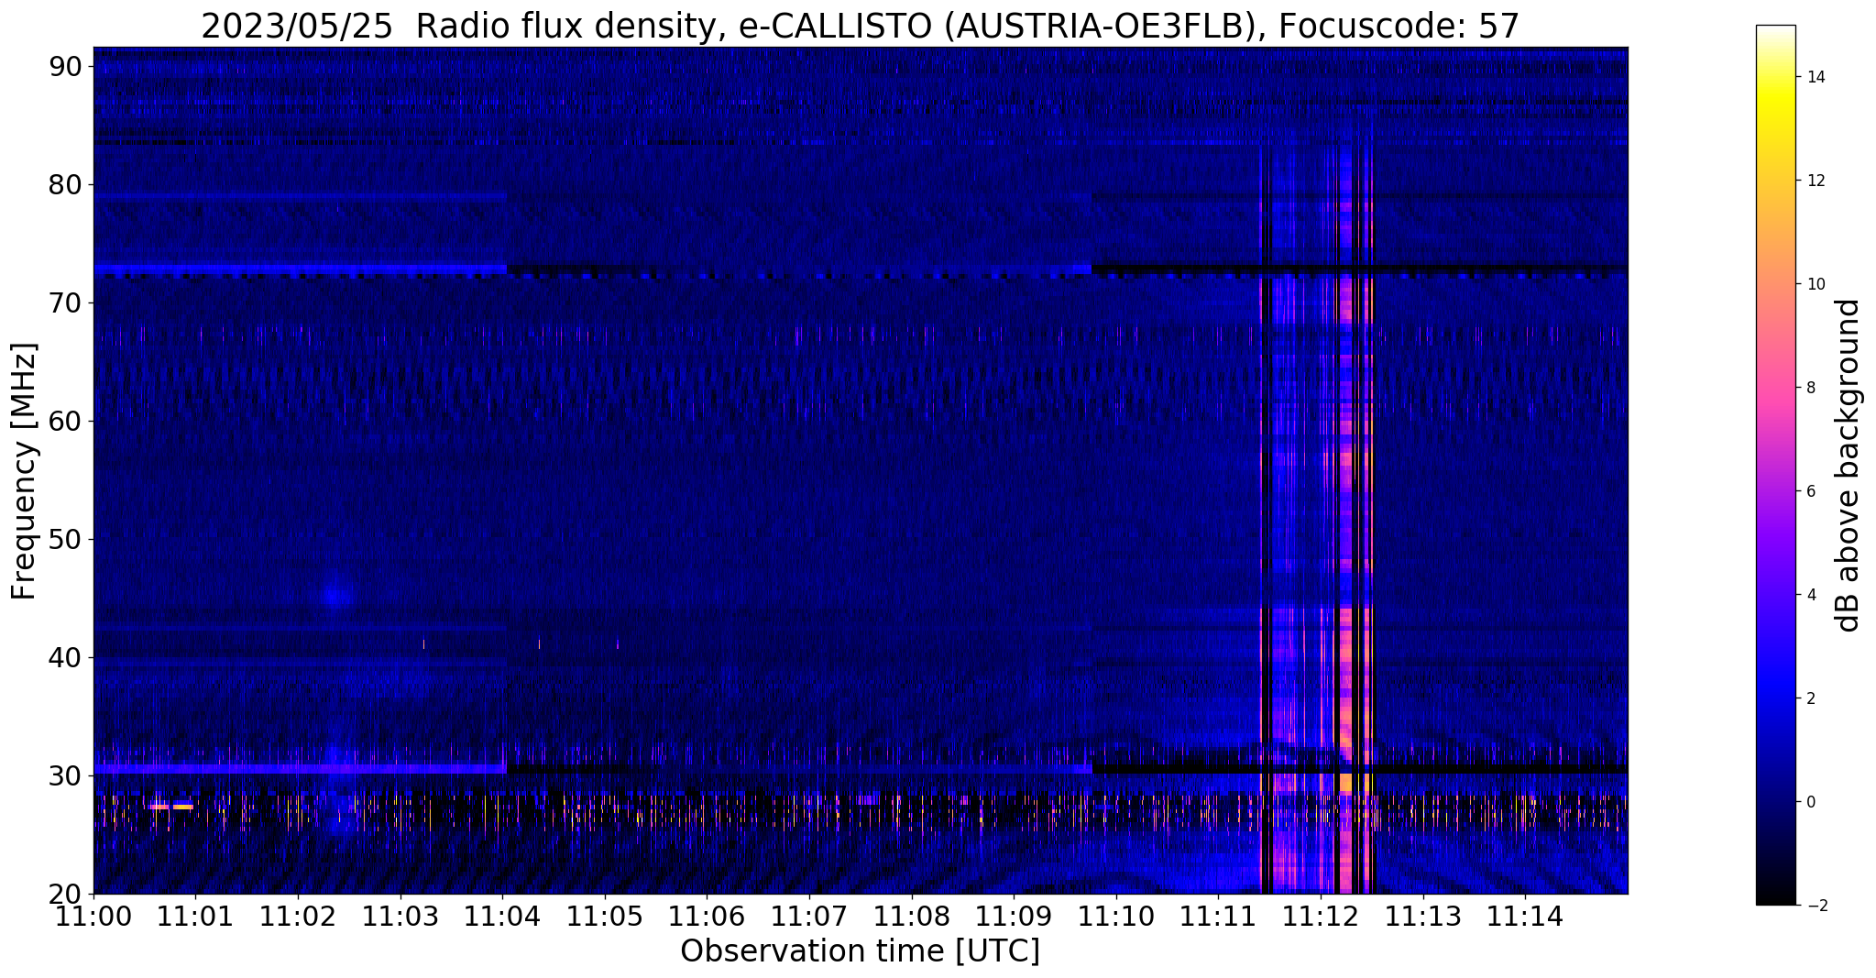Click the 11:11 time tick label

click(x=1218, y=917)
